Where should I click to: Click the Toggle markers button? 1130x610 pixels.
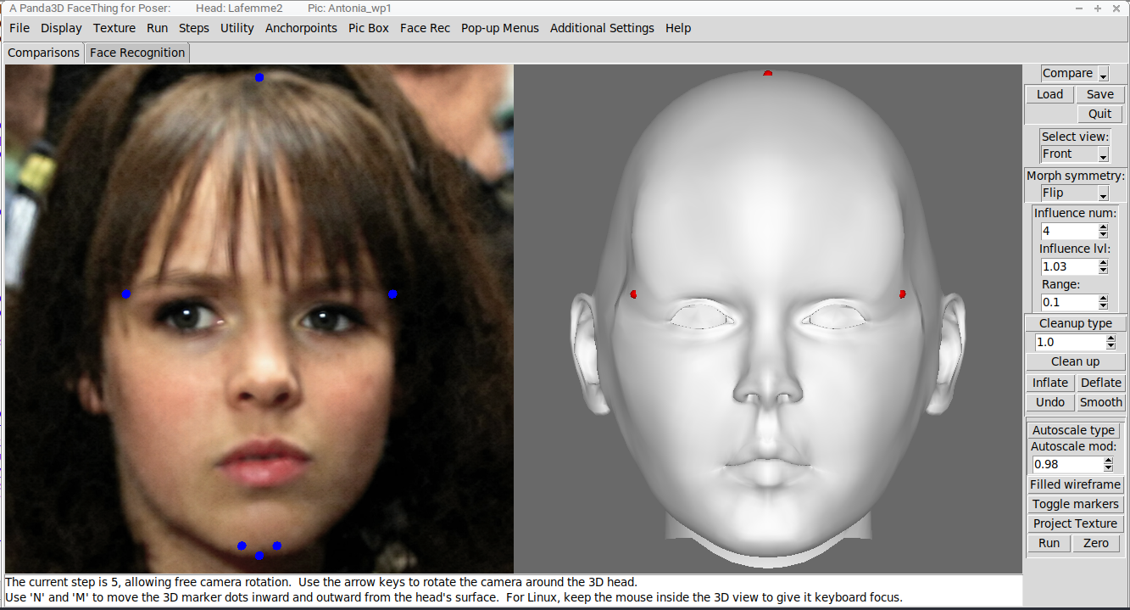[x=1076, y=504]
